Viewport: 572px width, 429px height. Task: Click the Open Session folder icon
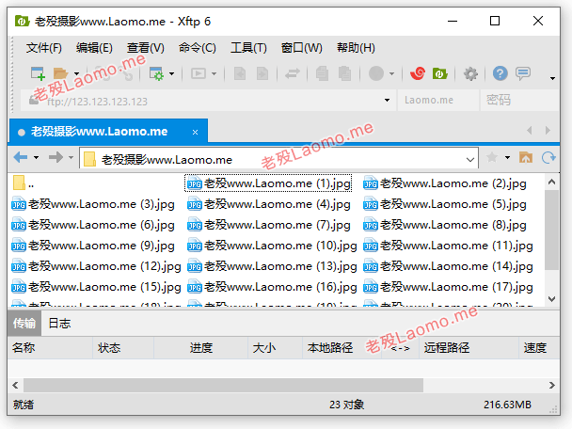(60, 73)
